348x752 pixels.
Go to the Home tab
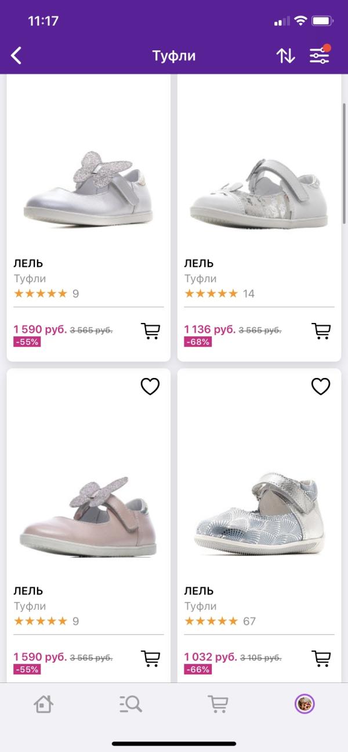(x=43, y=704)
